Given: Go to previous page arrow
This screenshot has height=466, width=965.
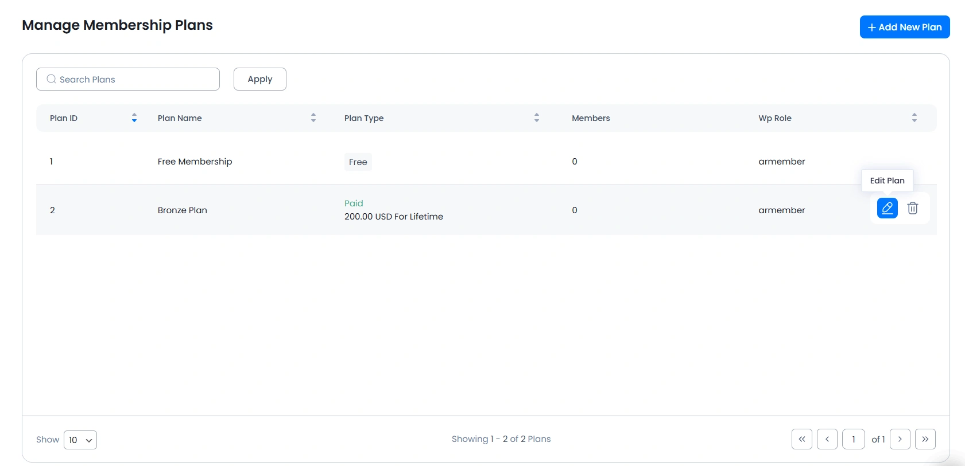Looking at the screenshot, I should pyautogui.click(x=827, y=439).
